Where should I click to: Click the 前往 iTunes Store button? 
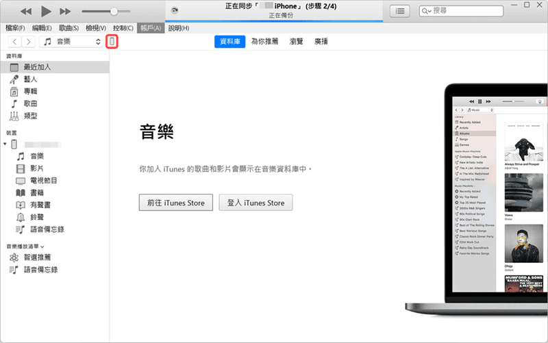[176, 203]
